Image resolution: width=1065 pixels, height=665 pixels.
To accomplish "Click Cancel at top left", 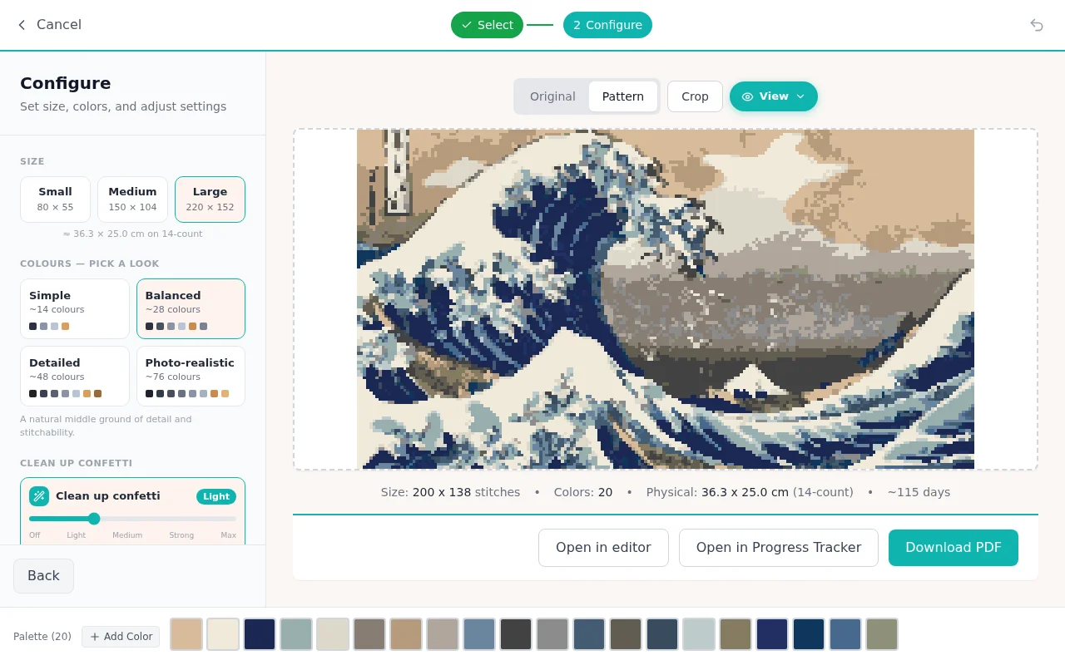I will (x=59, y=25).
